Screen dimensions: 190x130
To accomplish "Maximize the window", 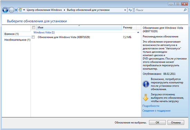I will coord(178,4).
